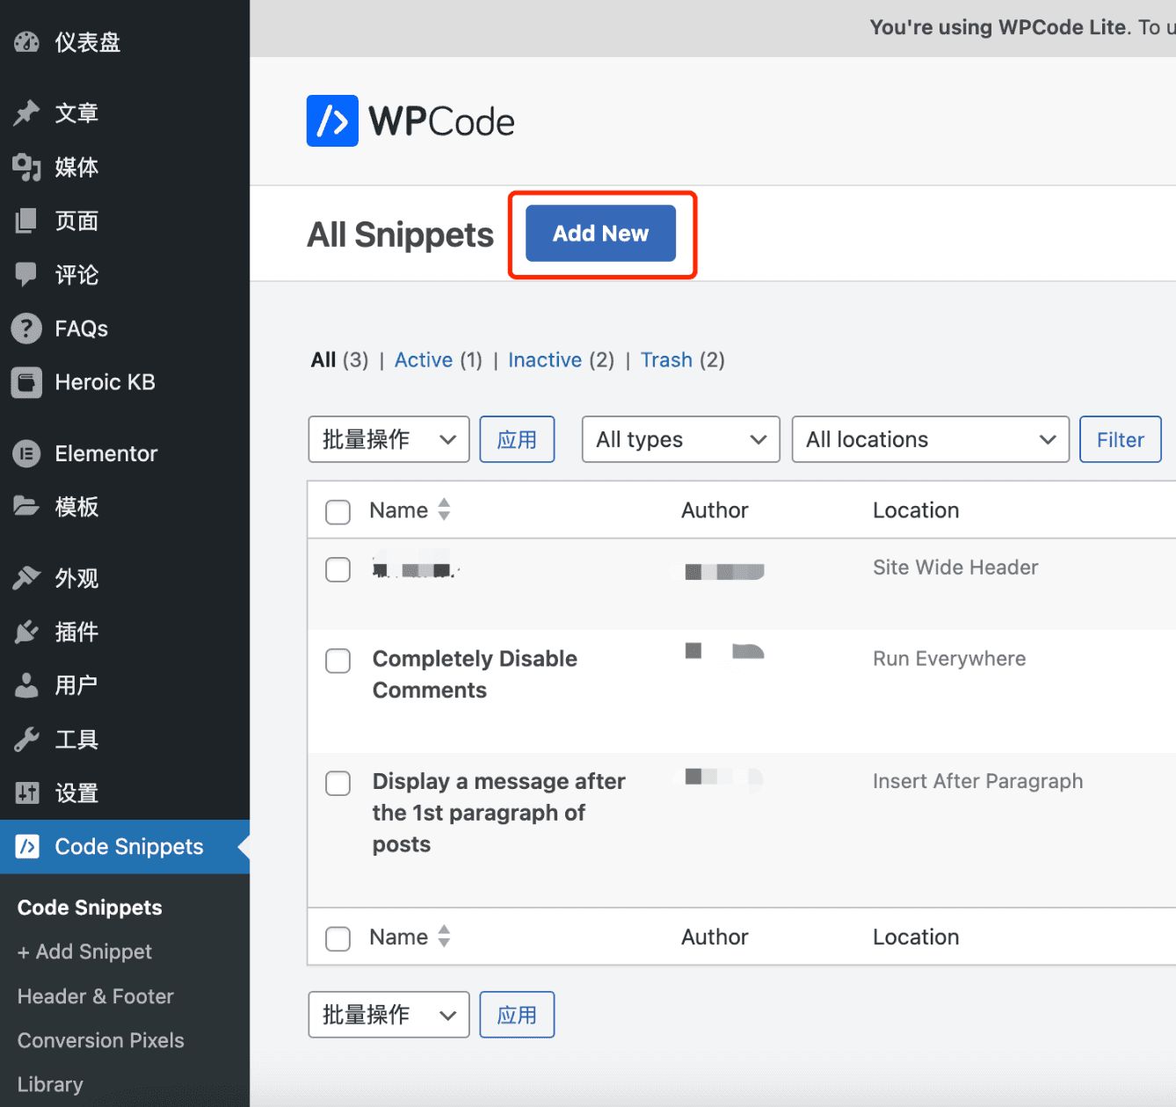The image size is (1176, 1107).
Task: Click the Name column header
Action: [398, 510]
